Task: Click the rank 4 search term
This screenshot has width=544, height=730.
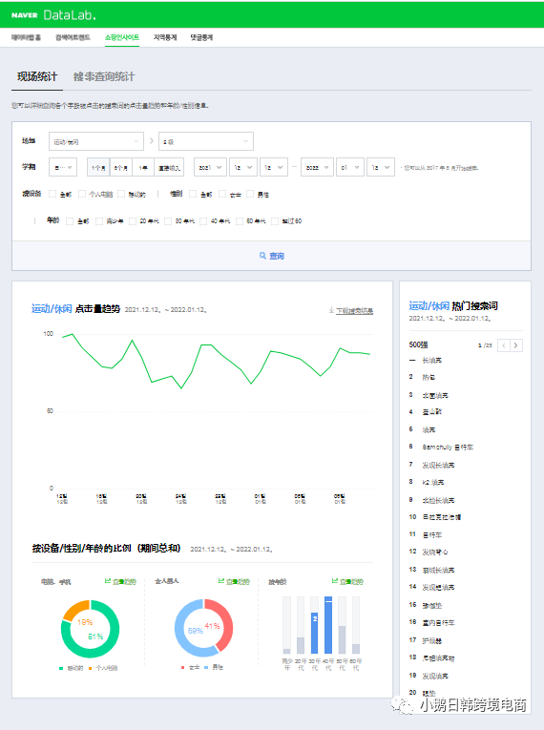Action: click(431, 412)
